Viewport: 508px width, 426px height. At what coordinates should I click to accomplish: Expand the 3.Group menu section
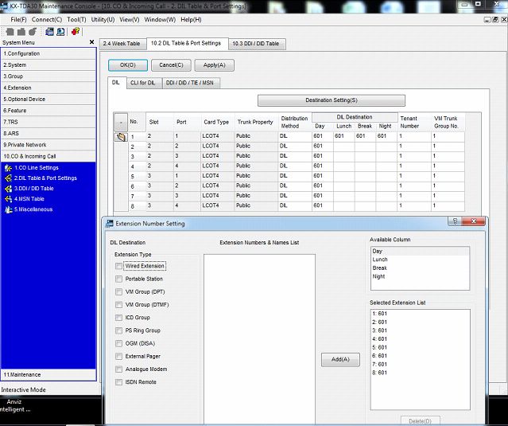[x=48, y=76]
